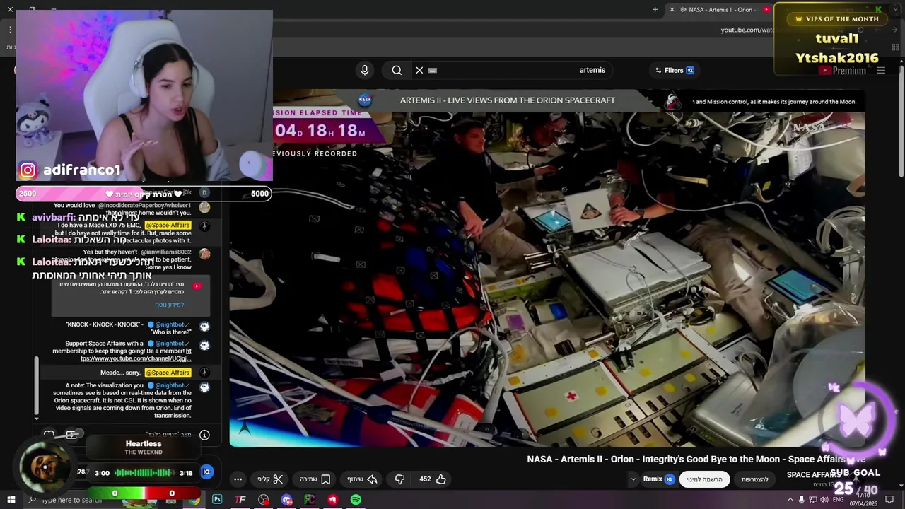The width and height of the screenshot is (905, 509).
Task: Close the NASA Artemis II browser tab
Action: [672, 9]
